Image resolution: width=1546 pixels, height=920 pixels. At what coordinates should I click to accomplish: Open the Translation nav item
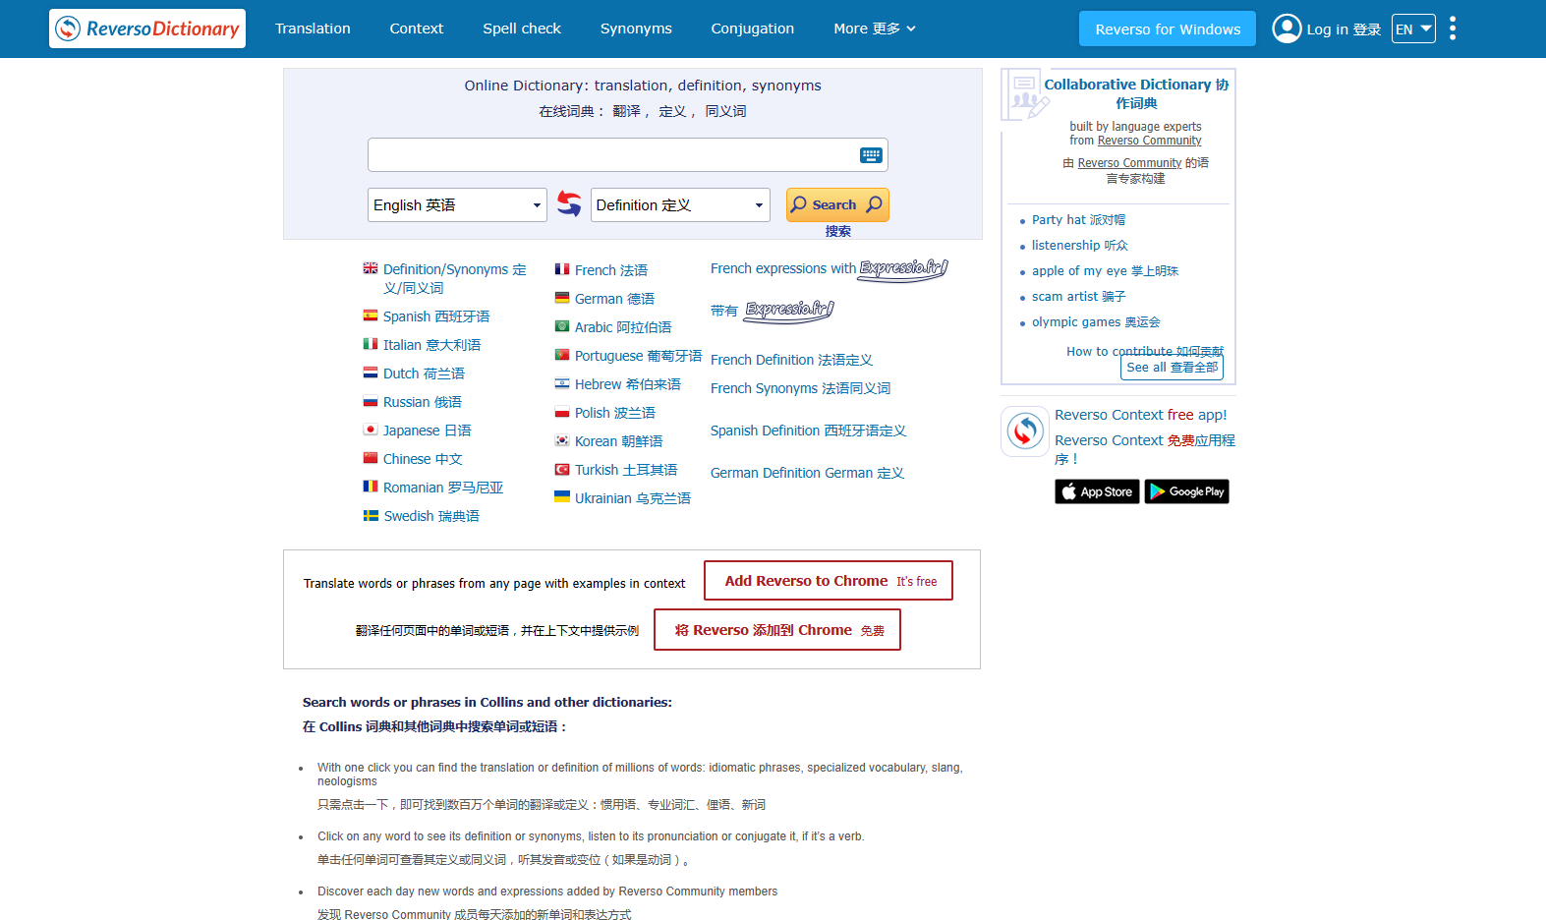(313, 29)
